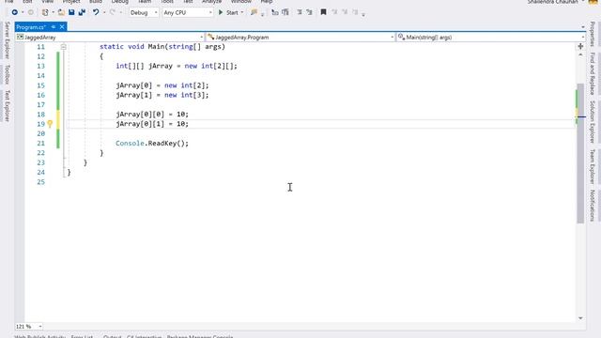
Task: Toggle the pin on Program.cs tab
Action: (54, 27)
